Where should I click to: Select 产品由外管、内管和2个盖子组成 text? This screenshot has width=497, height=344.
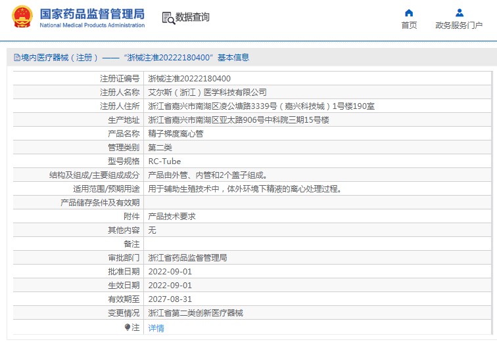tap(208, 175)
